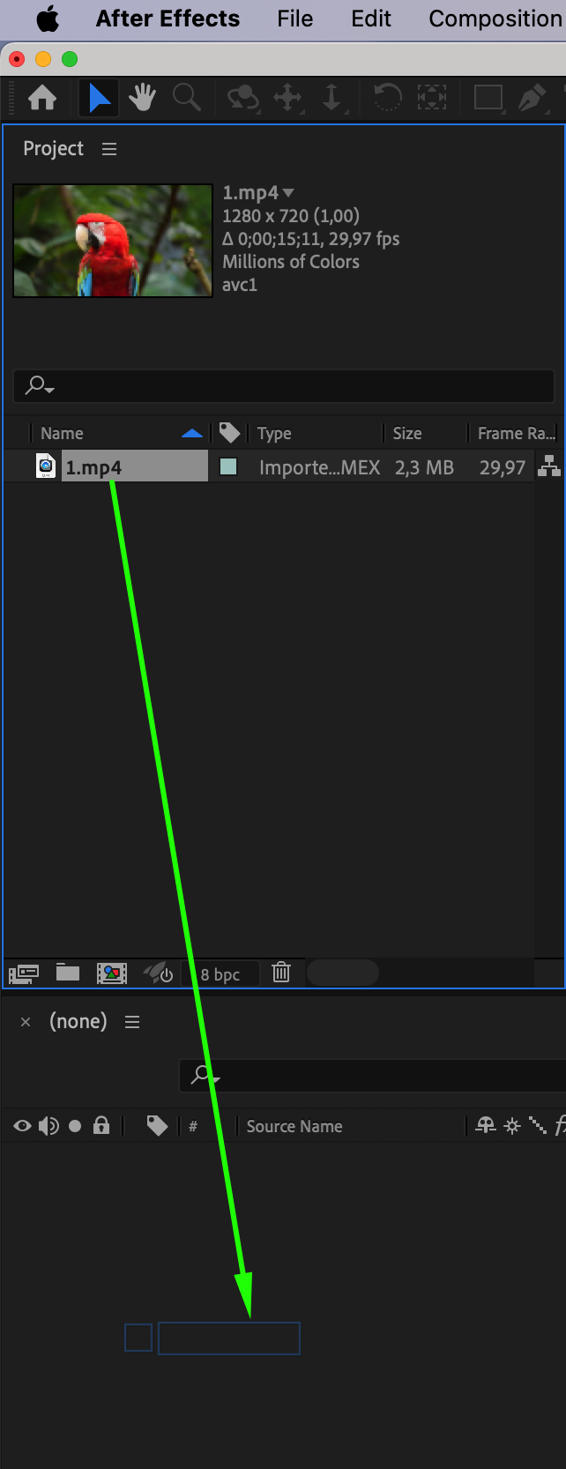Select the Home icon in toolbar
This screenshot has width=566, height=1469.
tap(42, 98)
